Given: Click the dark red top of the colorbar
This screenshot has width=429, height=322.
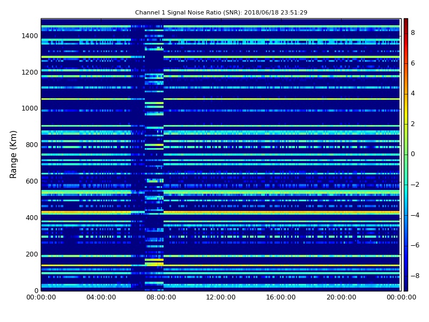Looking at the screenshot, I should click(406, 21).
